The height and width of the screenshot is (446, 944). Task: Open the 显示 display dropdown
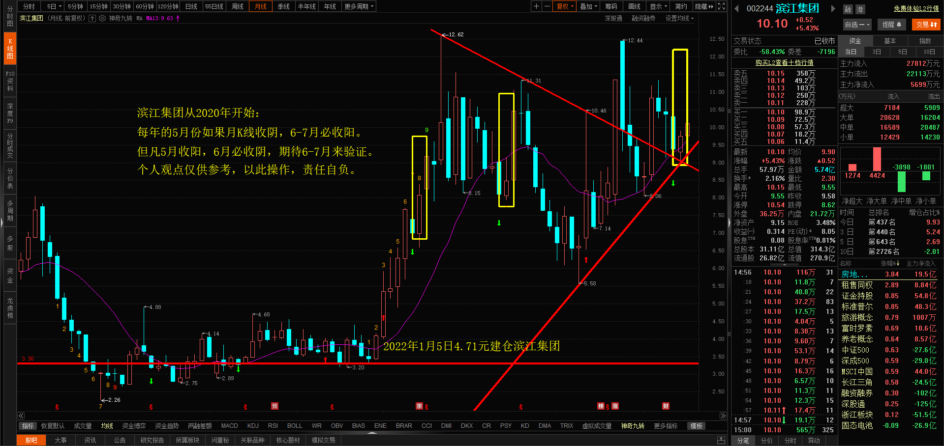(x=658, y=6)
